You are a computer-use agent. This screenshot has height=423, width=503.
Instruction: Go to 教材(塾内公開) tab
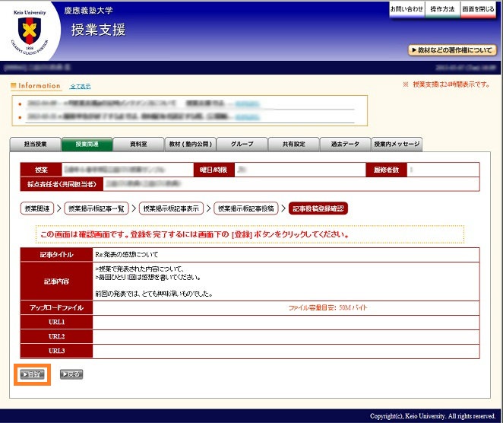[190, 144]
